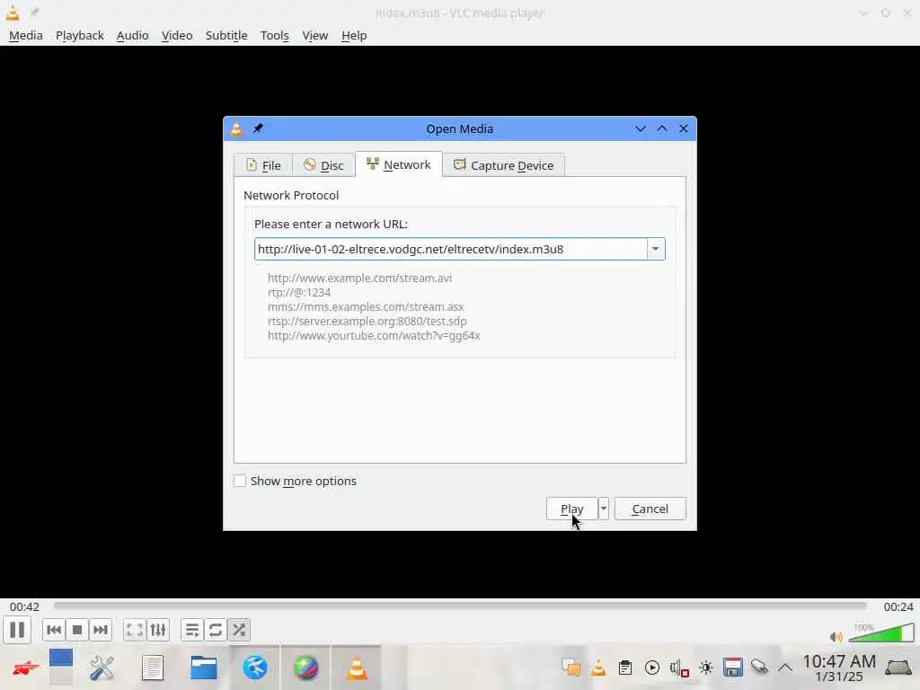920x690 pixels.
Task: Open the Video menu
Action: point(177,35)
